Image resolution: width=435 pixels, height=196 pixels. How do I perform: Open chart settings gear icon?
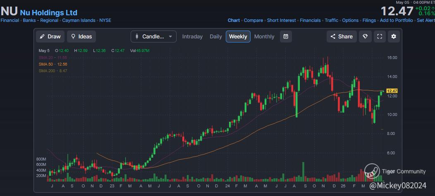click(394, 37)
